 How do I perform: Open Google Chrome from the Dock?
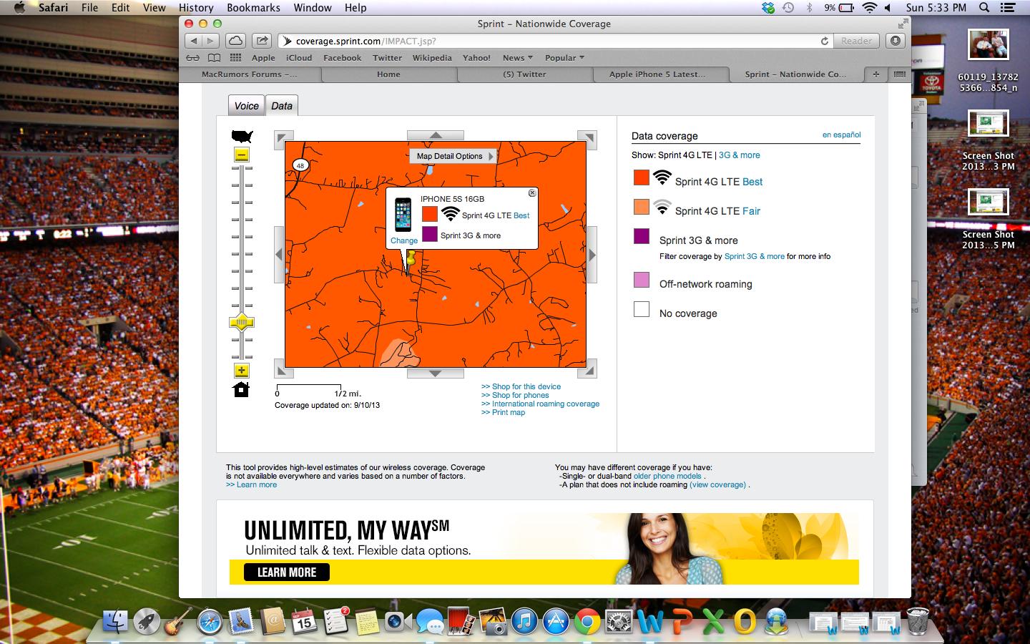587,621
